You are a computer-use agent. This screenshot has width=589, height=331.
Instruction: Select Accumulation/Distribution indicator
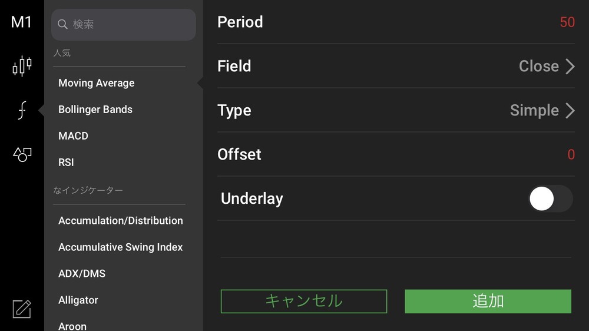click(x=121, y=220)
